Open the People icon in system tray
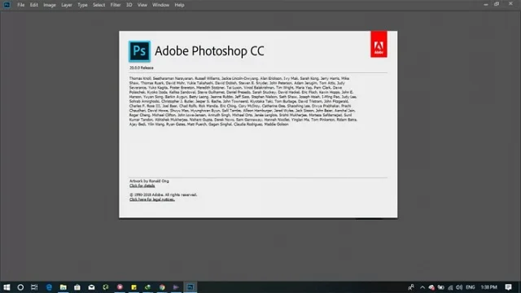 click(x=411, y=287)
